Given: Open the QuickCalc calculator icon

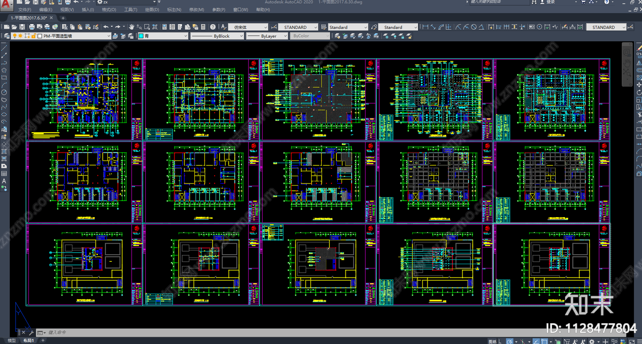Looking at the screenshot, I should tap(203, 27).
